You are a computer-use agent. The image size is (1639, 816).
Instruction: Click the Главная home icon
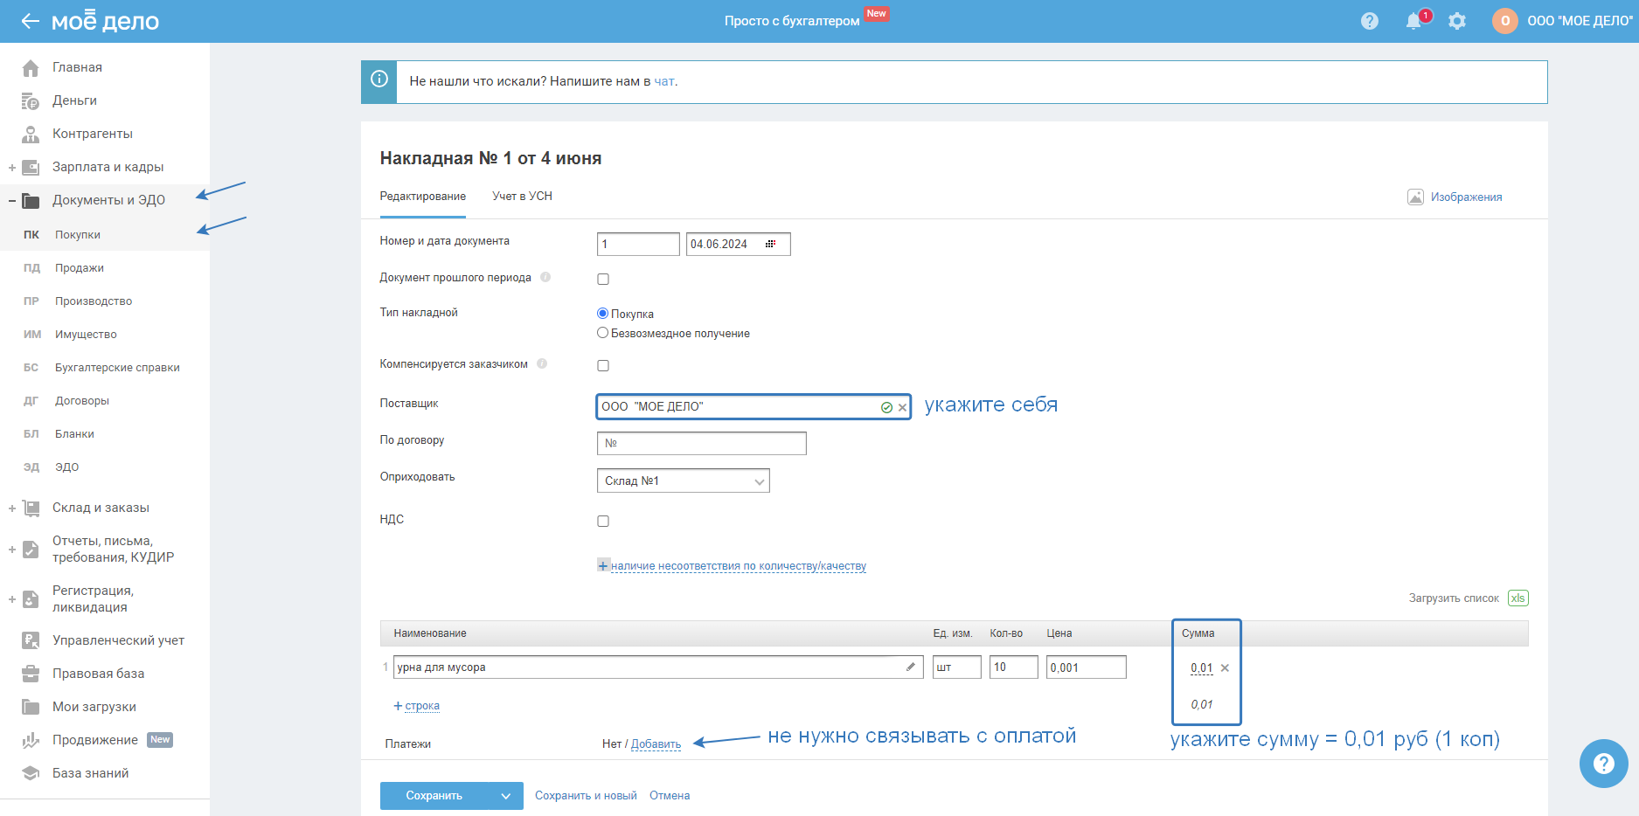[31, 67]
